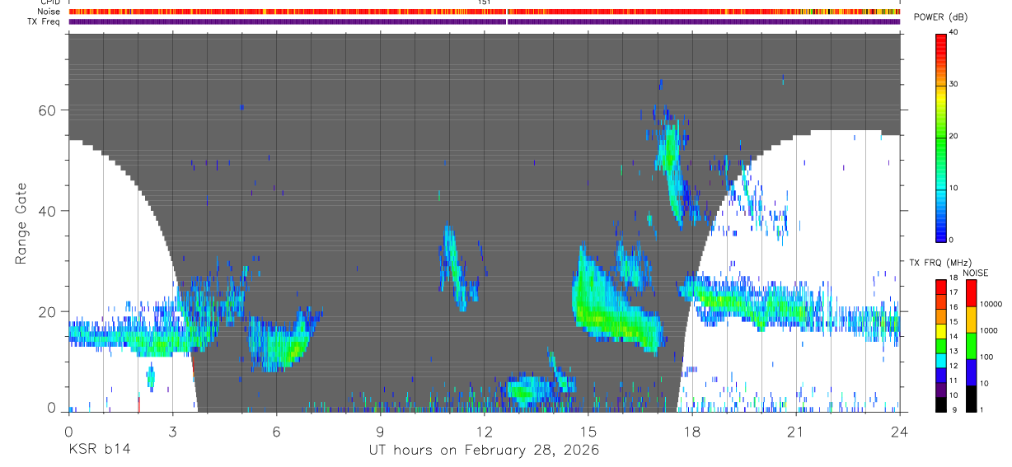Click the yellow segment of the TX FRQ colorbar
Viewport: 1012px width, 467px height.
(940, 331)
